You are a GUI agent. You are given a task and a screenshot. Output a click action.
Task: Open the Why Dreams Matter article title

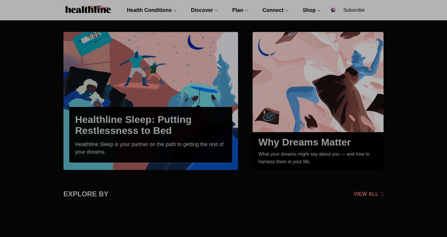tap(304, 142)
